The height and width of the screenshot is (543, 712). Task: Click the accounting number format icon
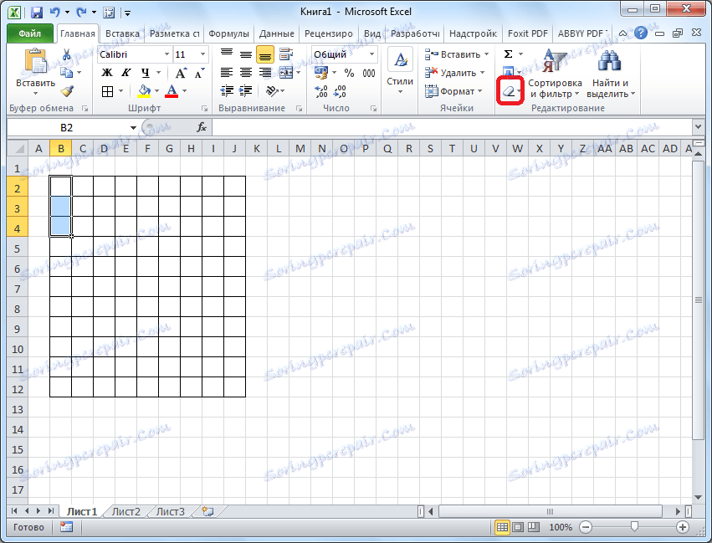pyautogui.click(x=321, y=73)
